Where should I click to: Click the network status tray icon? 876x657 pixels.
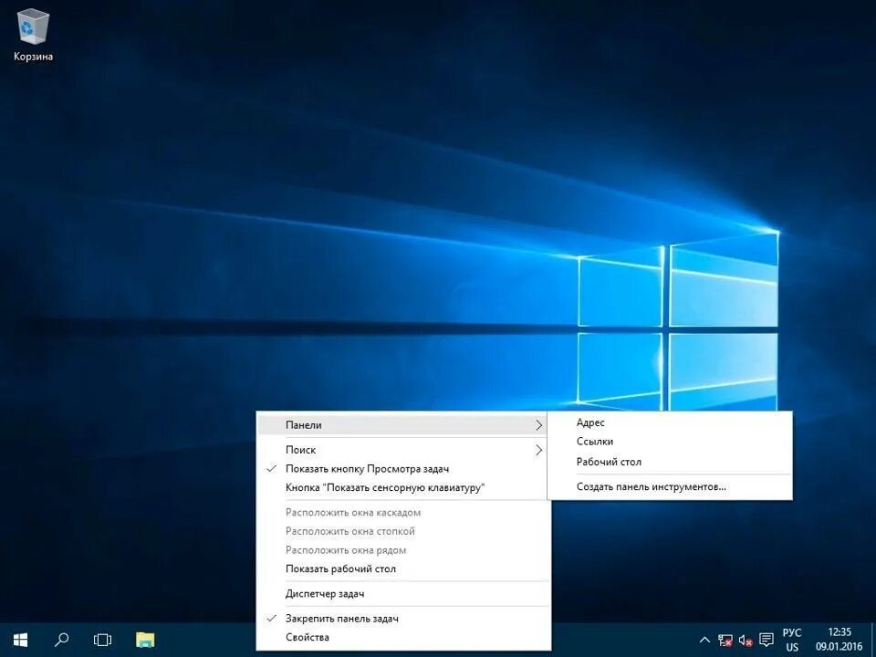725,640
